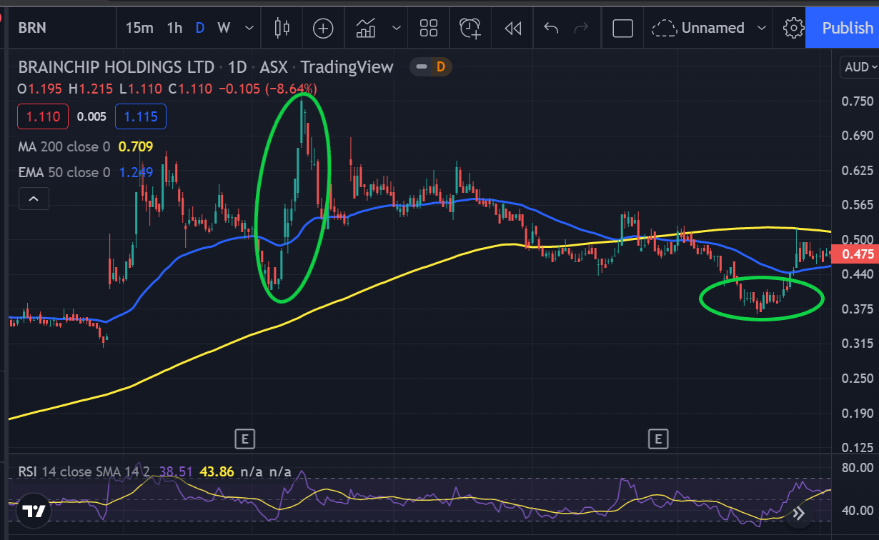
Task: Click the 0.565 price axis label
Action: pyautogui.click(x=858, y=205)
